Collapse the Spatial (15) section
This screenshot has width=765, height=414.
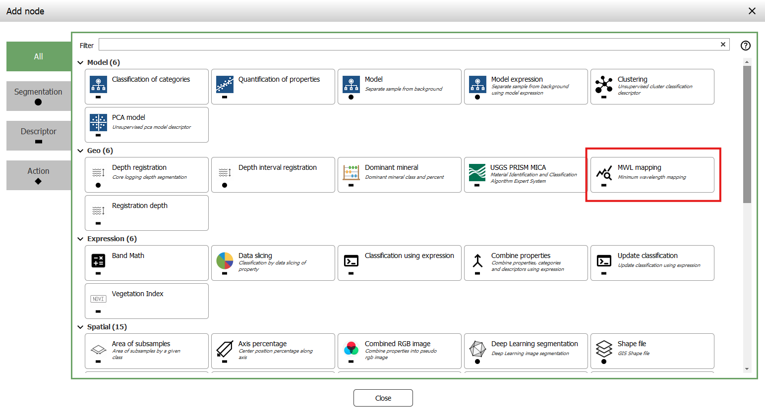click(x=81, y=327)
